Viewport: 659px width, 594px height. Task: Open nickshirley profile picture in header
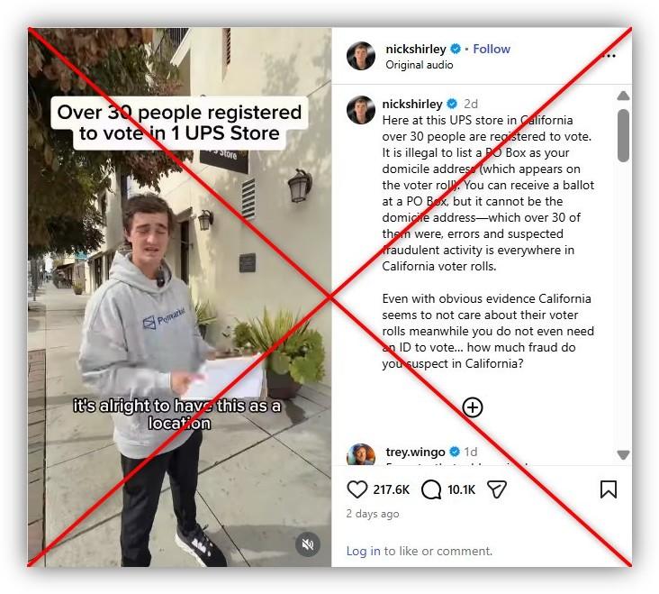tap(361, 56)
